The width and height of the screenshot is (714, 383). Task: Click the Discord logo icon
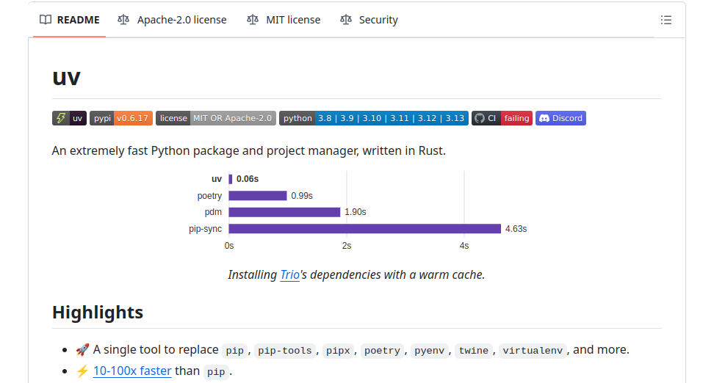pos(544,118)
